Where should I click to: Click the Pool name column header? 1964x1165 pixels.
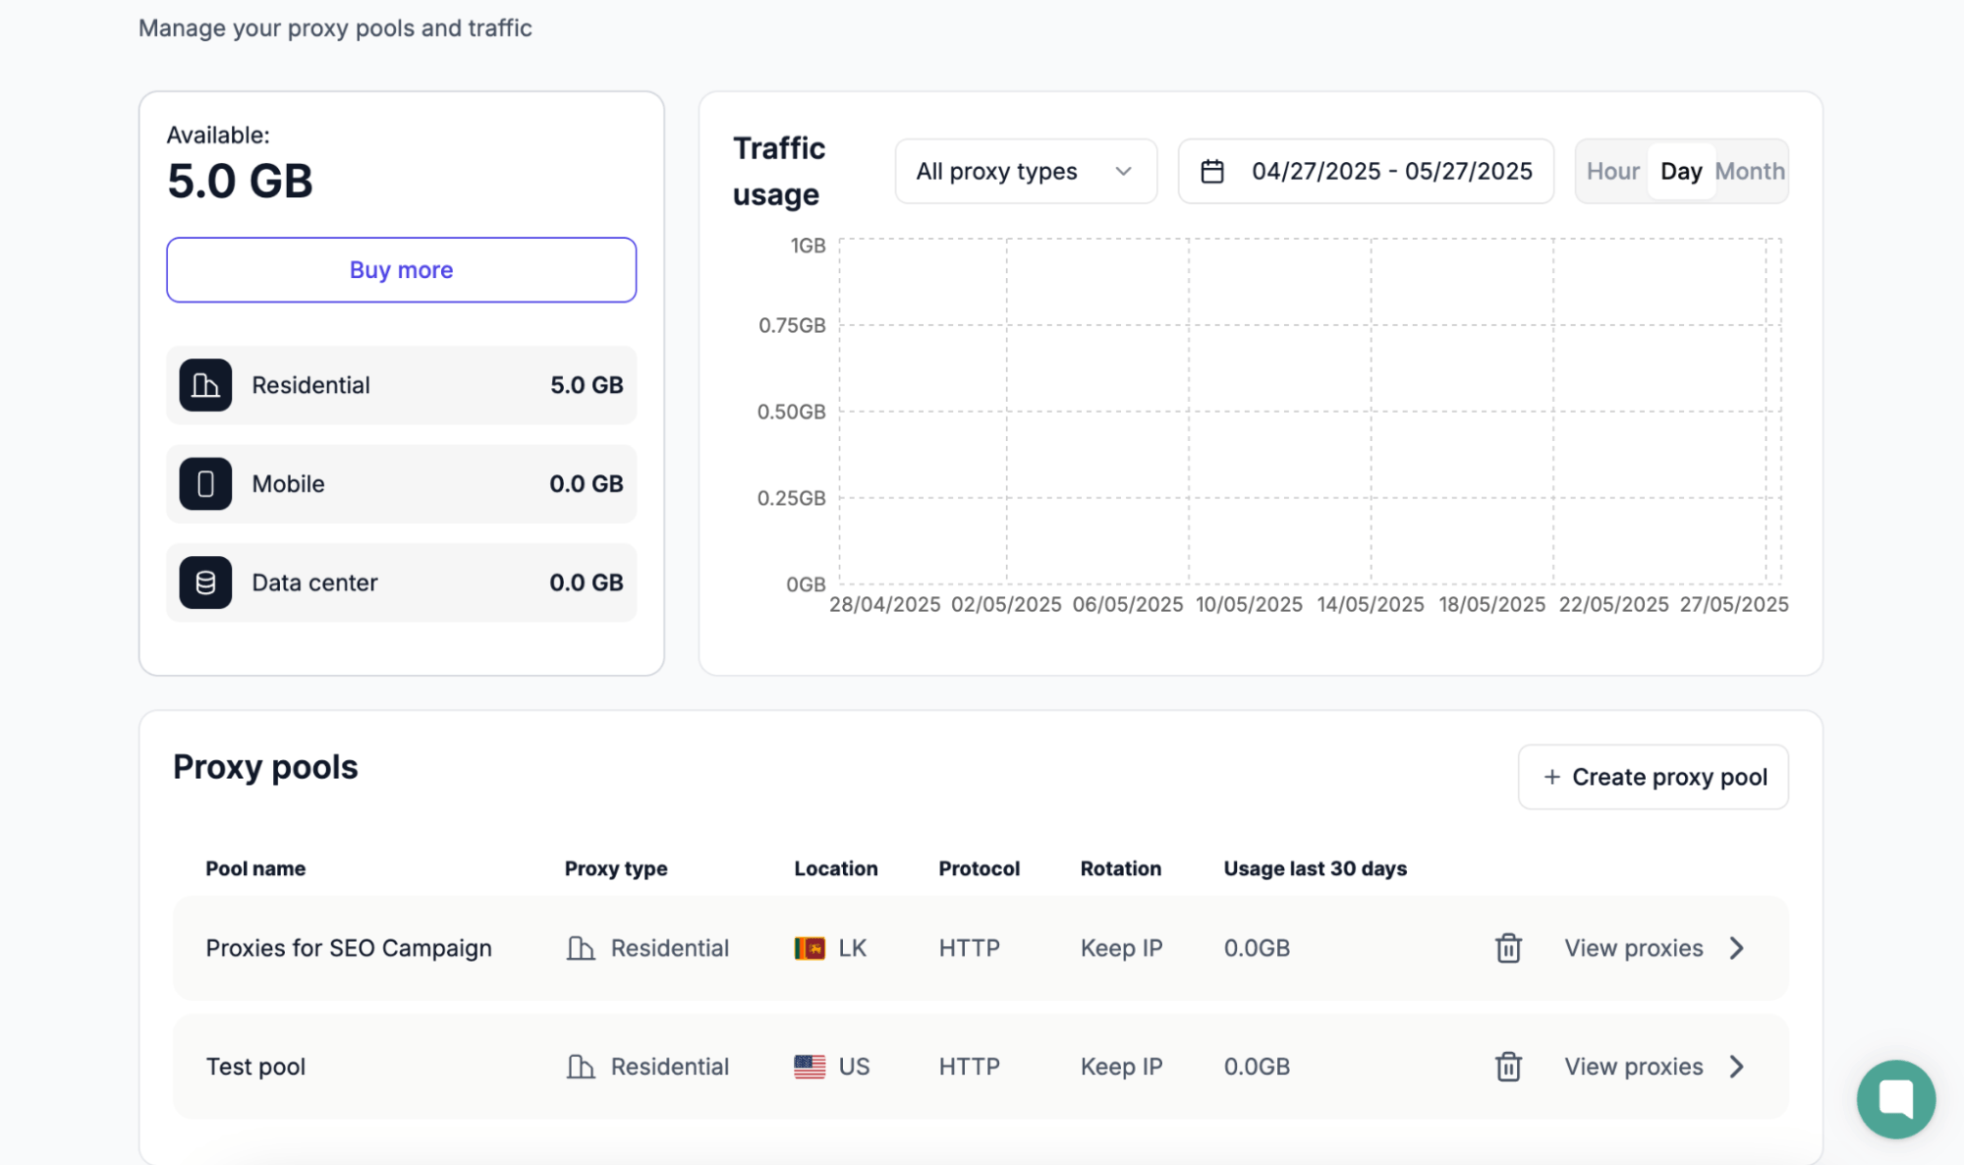pyautogui.click(x=255, y=868)
